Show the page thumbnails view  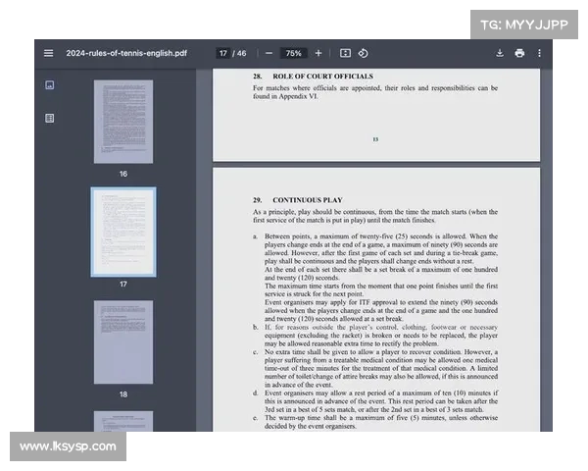[x=50, y=85]
